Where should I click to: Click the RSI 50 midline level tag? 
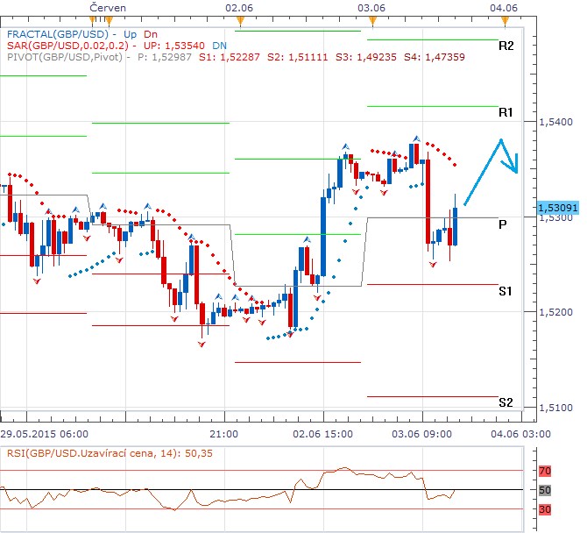(x=543, y=490)
